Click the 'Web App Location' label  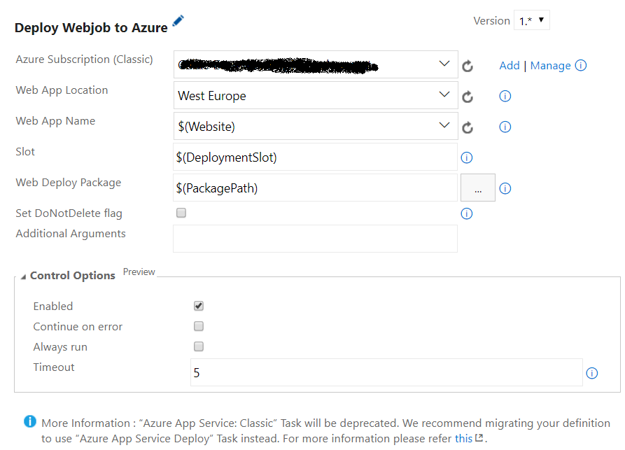point(62,90)
